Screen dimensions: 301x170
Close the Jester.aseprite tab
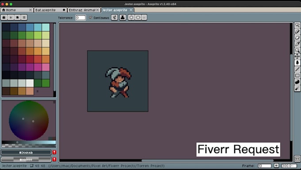[131, 10]
